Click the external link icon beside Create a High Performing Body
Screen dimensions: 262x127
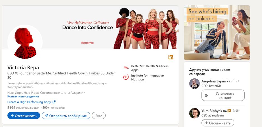tap(54, 102)
